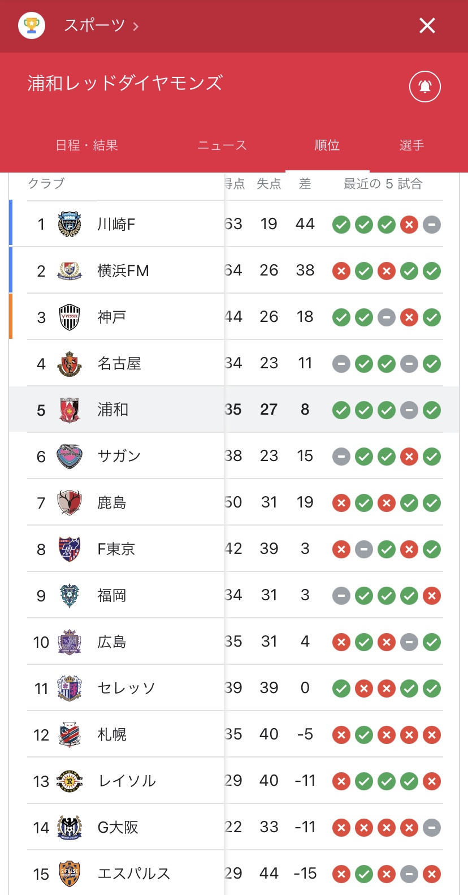Expand the スポーツ chevron
This screenshot has height=895, width=468.
pos(136,26)
